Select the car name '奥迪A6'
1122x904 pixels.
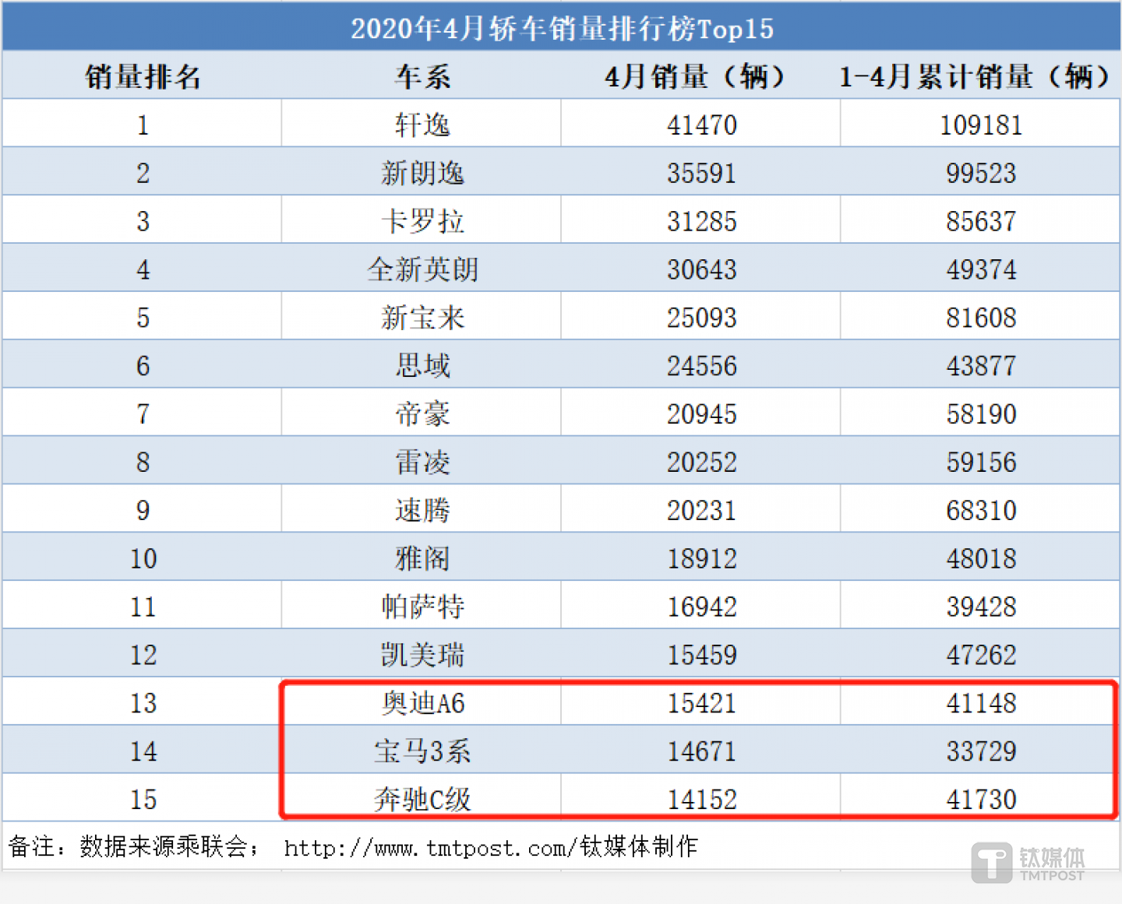click(x=422, y=704)
